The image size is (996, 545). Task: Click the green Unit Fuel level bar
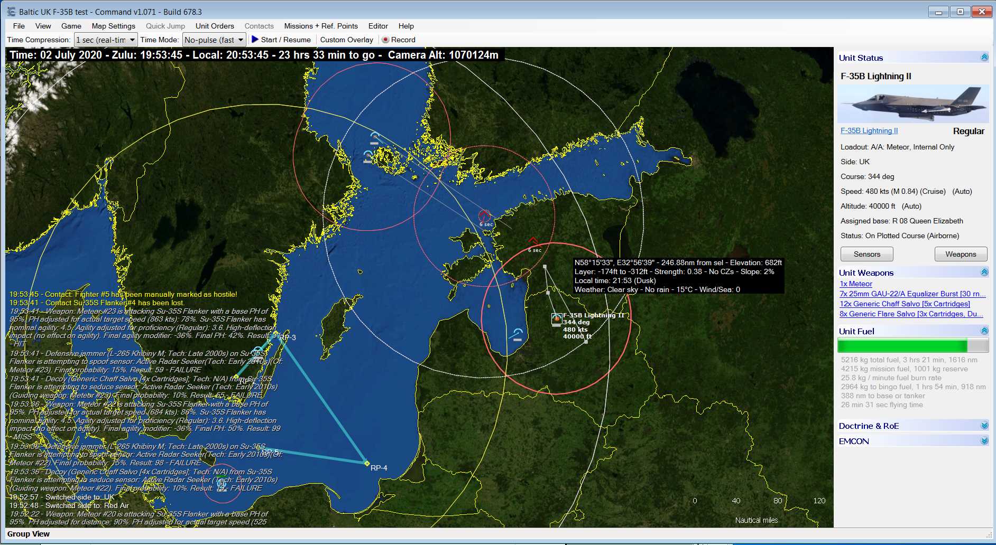click(x=913, y=345)
